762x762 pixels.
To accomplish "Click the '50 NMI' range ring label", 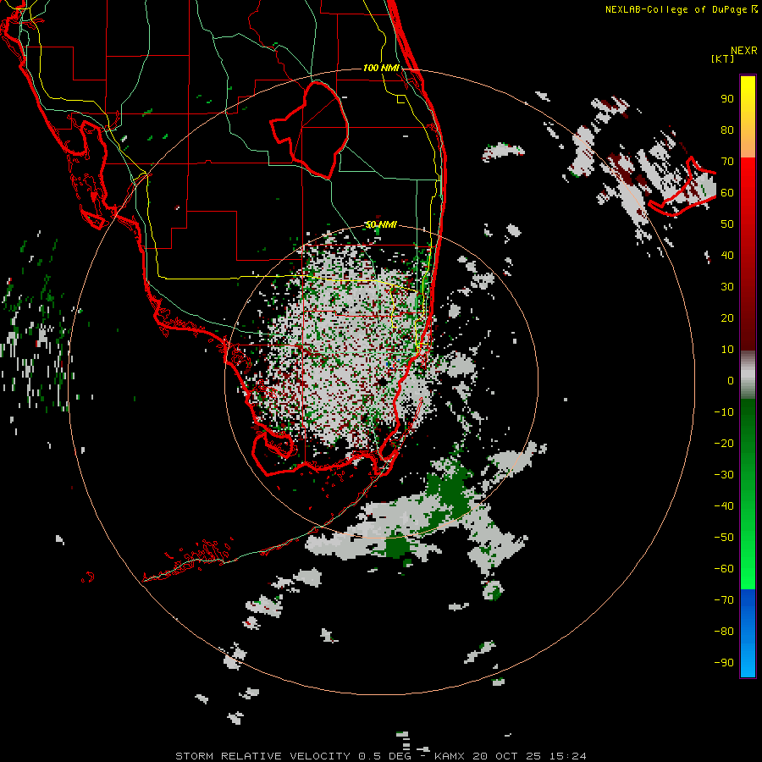I will (381, 224).
